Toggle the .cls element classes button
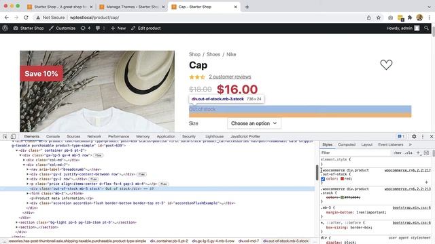The width and height of the screenshot is (435, 244). click(x=408, y=152)
